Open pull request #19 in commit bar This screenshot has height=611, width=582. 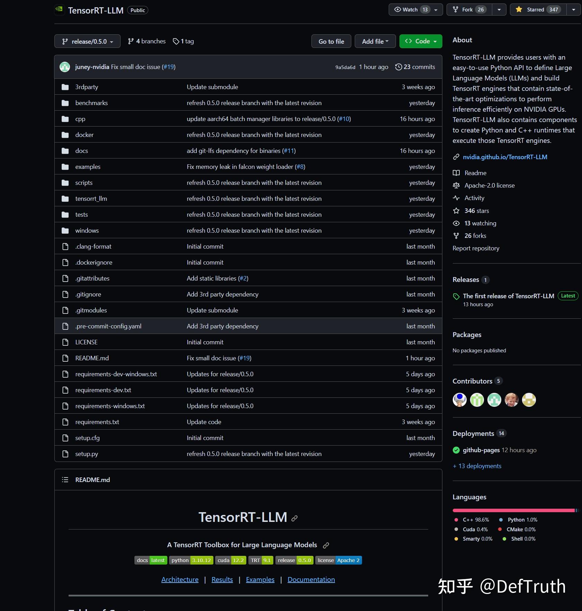[x=169, y=67]
